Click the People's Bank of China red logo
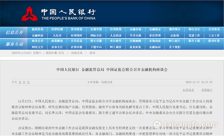Screen dimensions: 224x136 tap(29, 14)
